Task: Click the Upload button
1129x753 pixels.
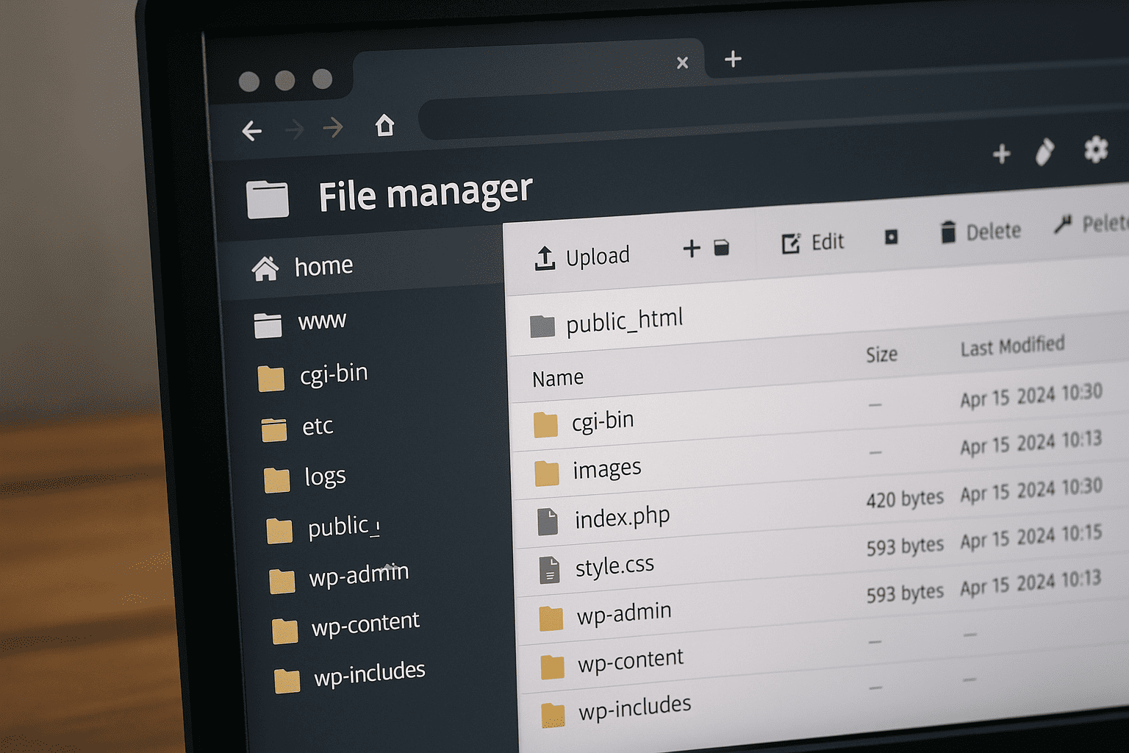Action: coord(582,257)
